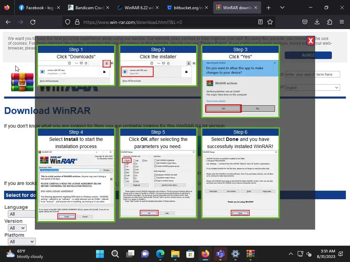Toggle reader view icon in address bar
The image size is (350, 262).
coord(260,22)
